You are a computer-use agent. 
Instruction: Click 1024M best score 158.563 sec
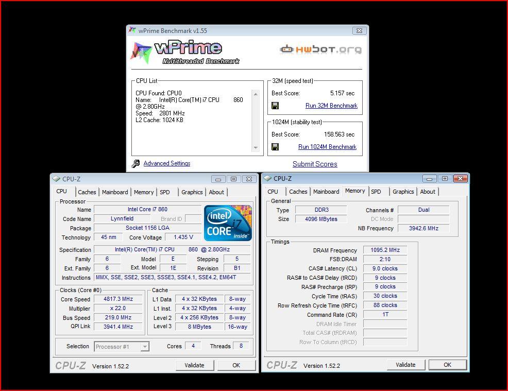pos(339,134)
